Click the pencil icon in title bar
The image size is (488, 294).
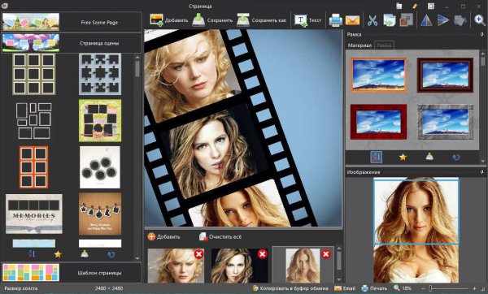[x=415, y=6]
